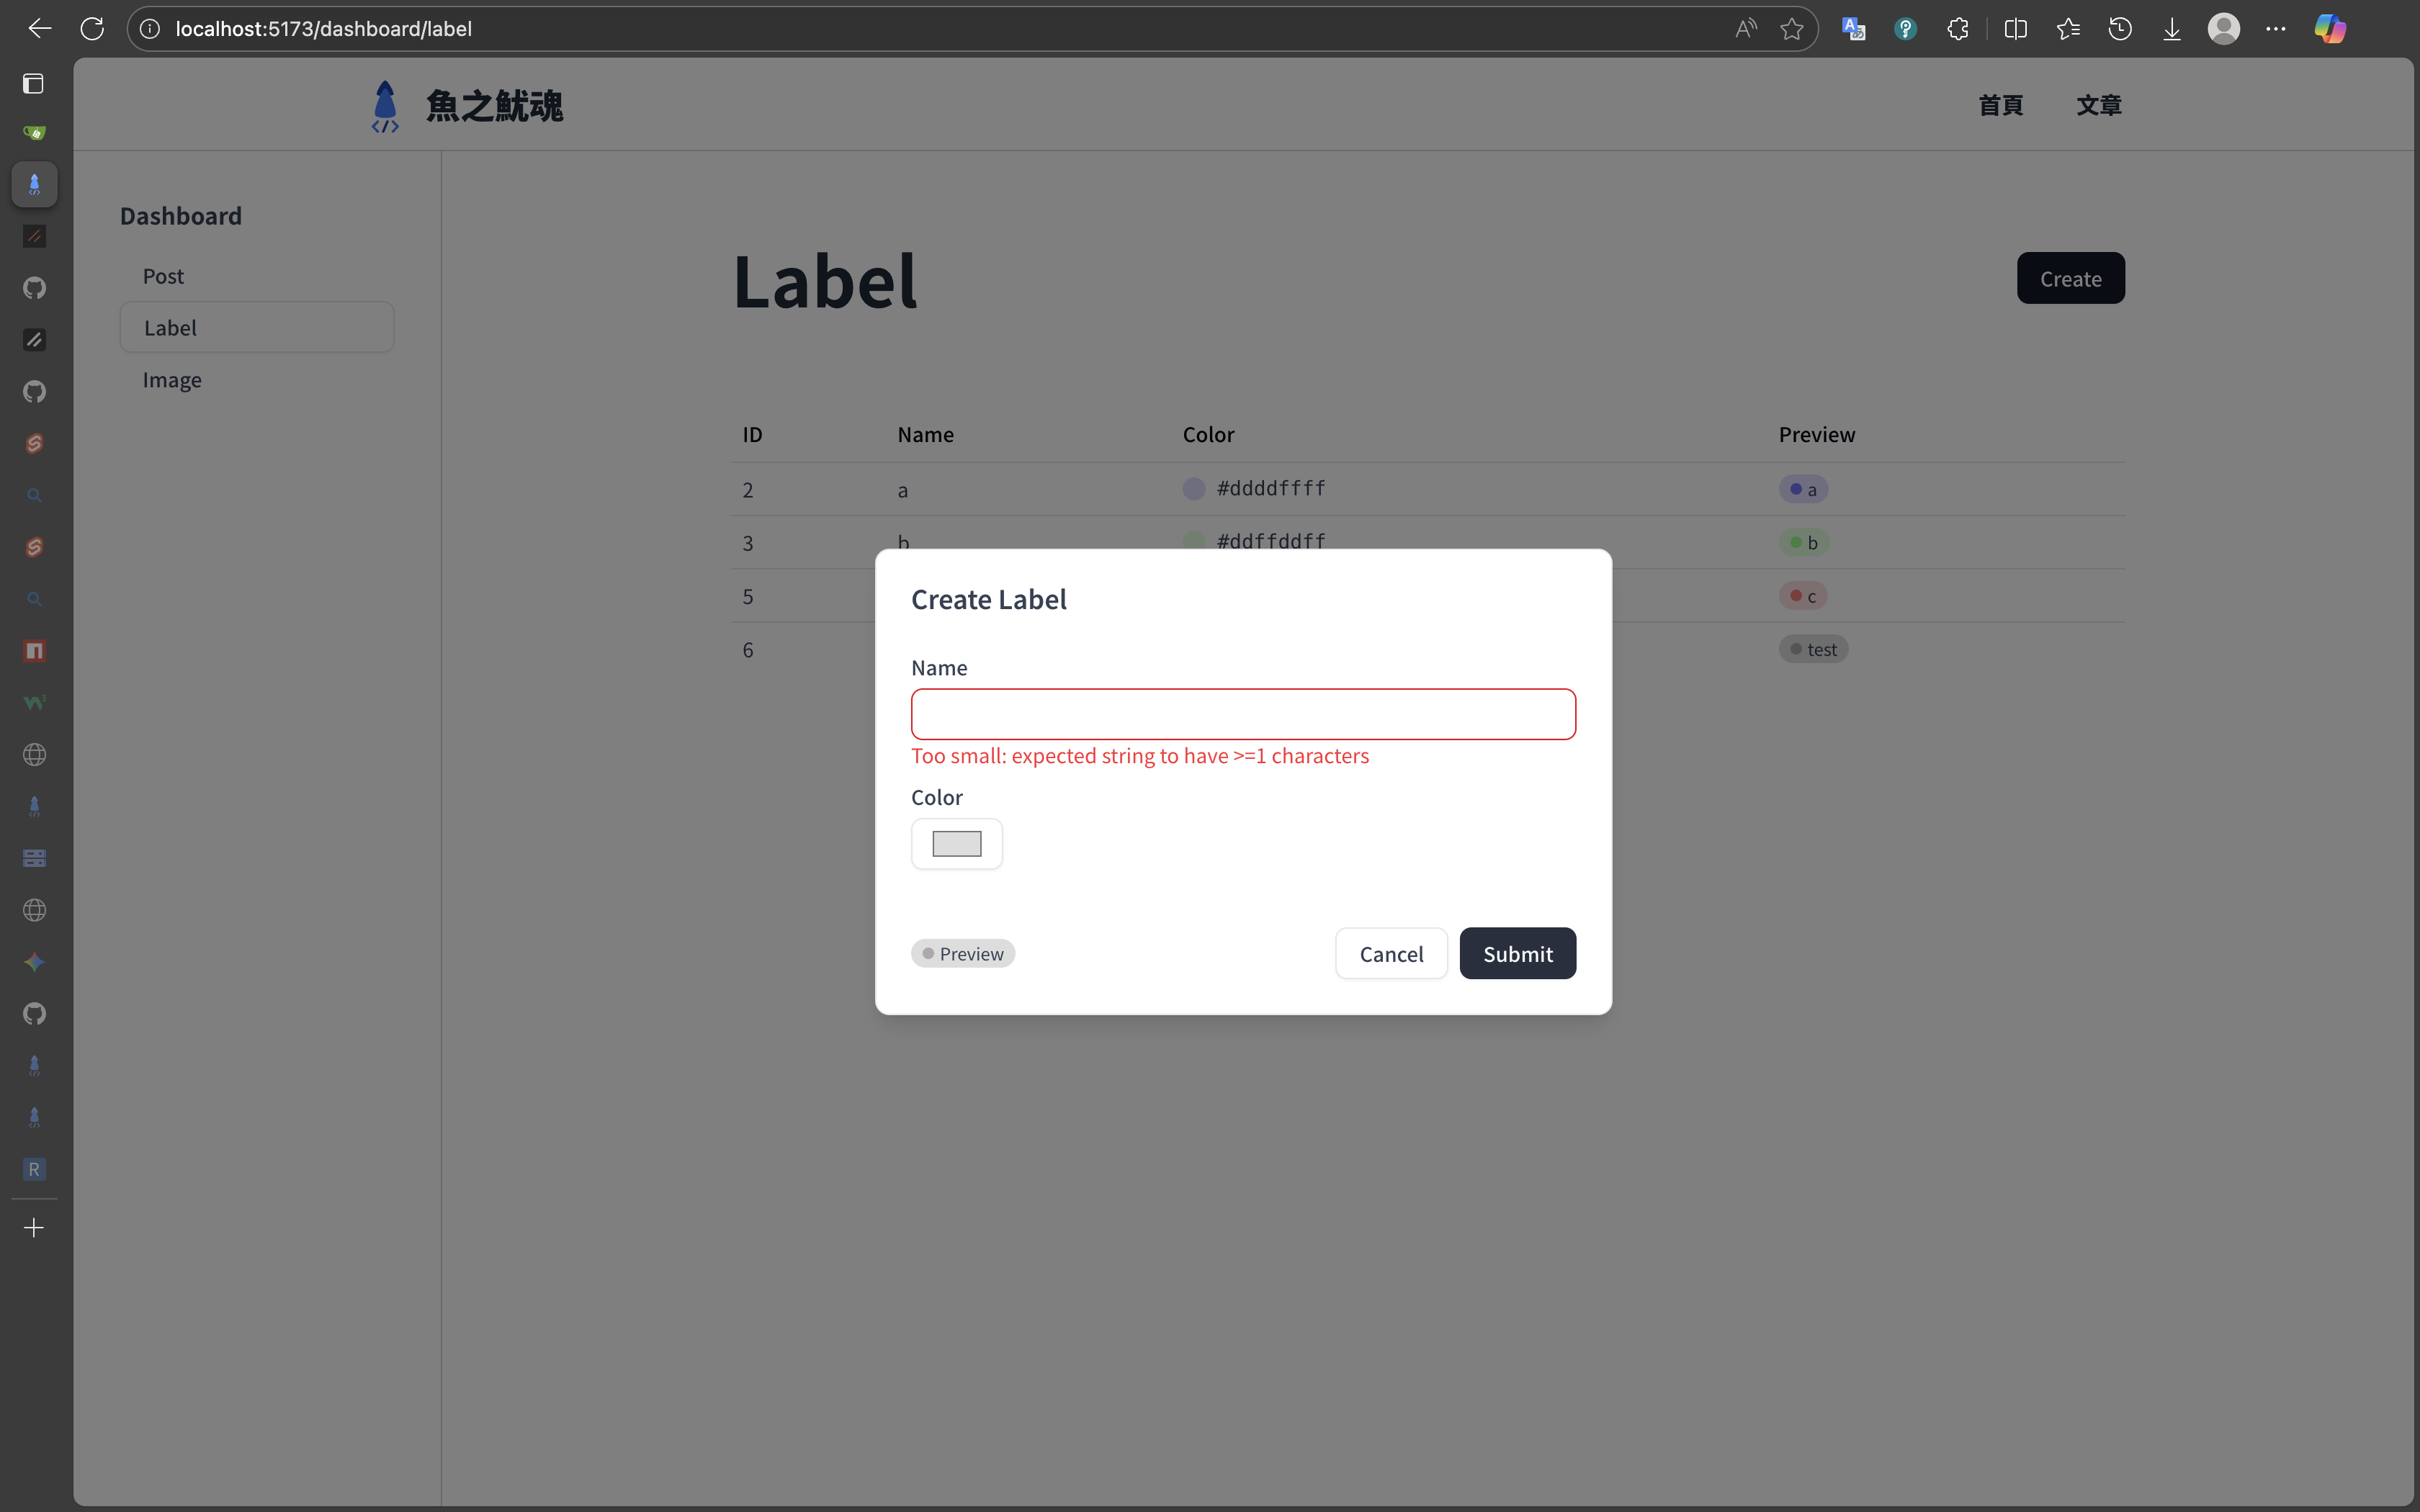Open the Color picker swatch
The height and width of the screenshot is (1512, 2420).
[x=956, y=844]
